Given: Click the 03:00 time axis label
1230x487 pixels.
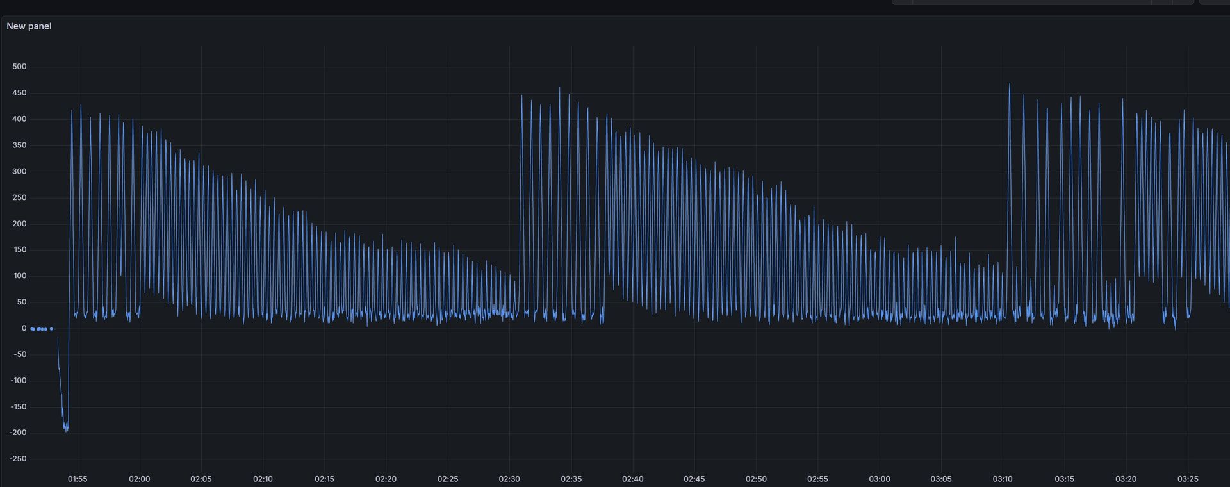Looking at the screenshot, I should coord(879,479).
